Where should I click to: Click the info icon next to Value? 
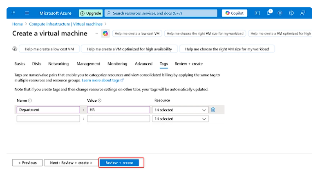(100, 101)
